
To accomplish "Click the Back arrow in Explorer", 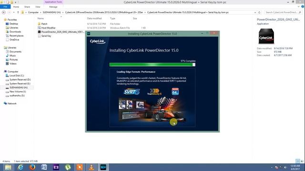I will [x=4, y=12].
